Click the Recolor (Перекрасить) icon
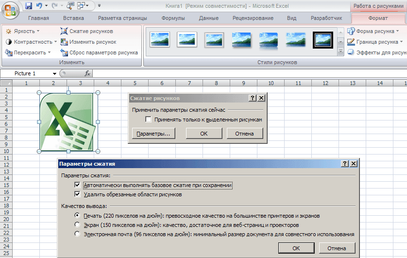Screen dimensions: 407x258 tap(9, 52)
